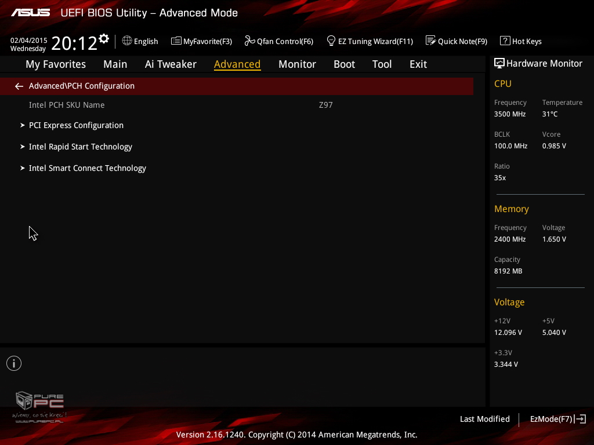Image resolution: width=594 pixels, height=445 pixels.
Task: Click the ASUS logo
Action: [30, 13]
